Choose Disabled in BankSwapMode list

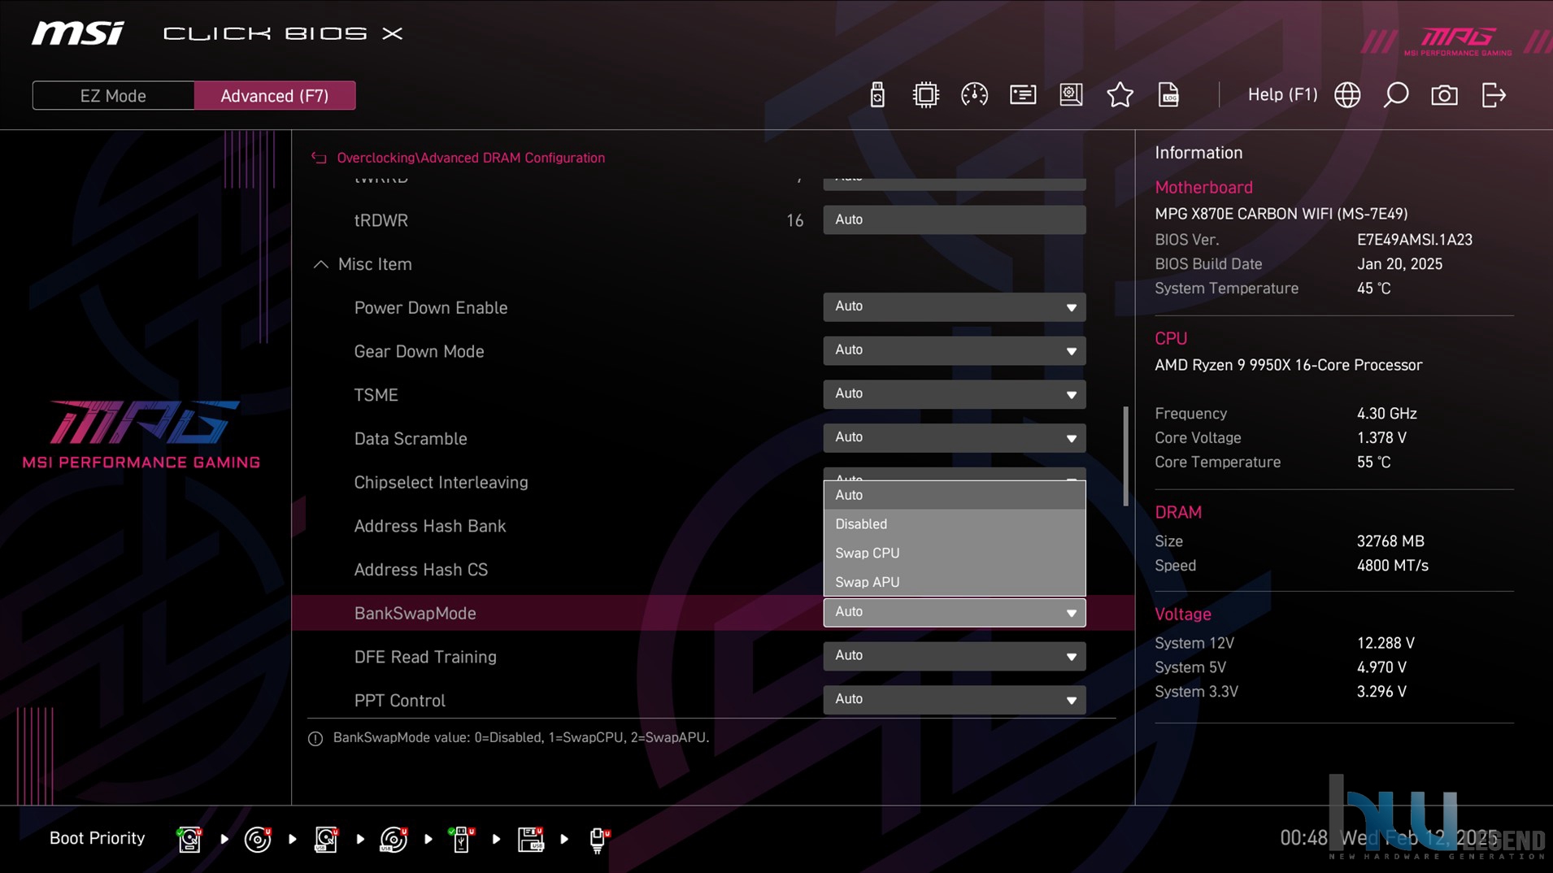(954, 524)
